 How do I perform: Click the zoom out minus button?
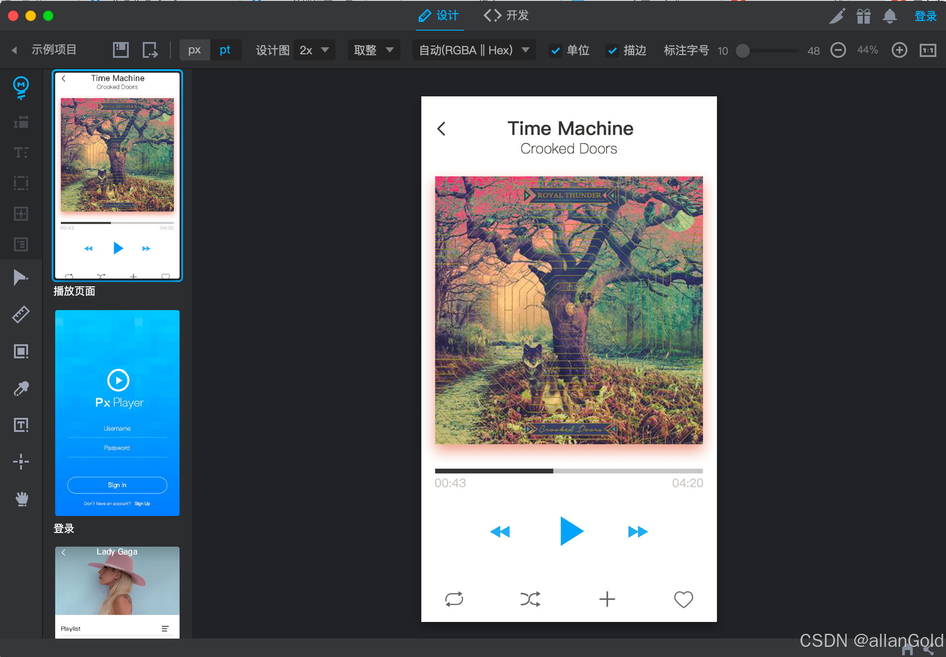coord(838,50)
